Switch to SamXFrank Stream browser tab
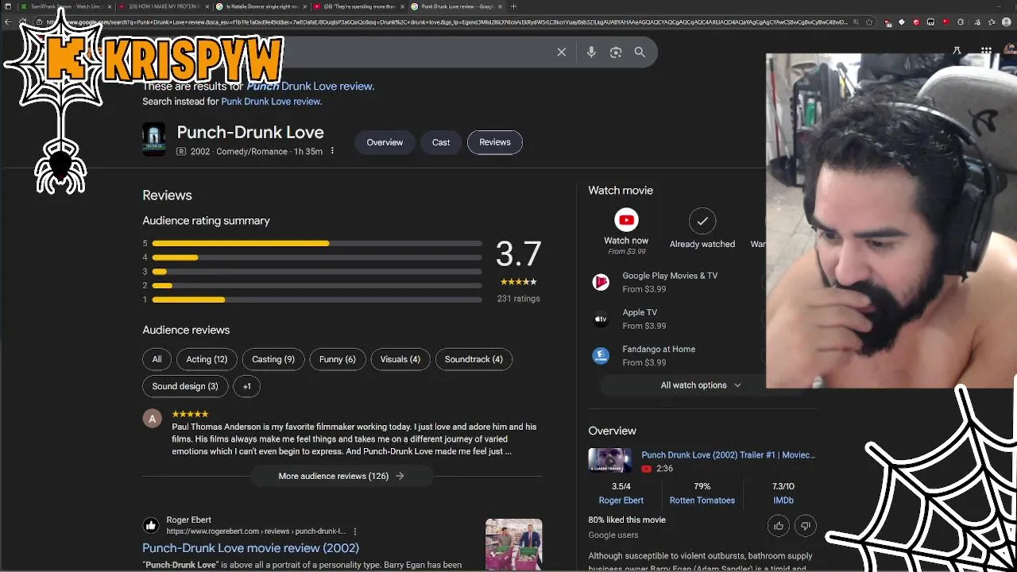 [x=65, y=6]
